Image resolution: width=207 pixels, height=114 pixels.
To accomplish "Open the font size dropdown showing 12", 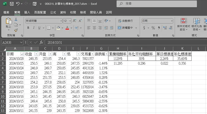I will coord(70,21).
